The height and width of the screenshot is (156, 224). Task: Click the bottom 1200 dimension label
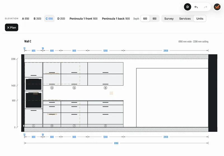tap(106, 137)
